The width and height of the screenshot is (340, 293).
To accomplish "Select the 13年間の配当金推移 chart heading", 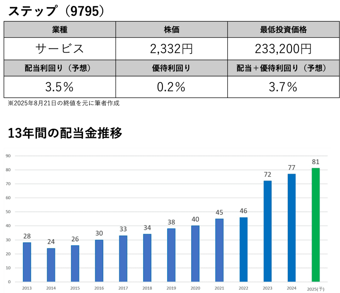I will 65,133.
